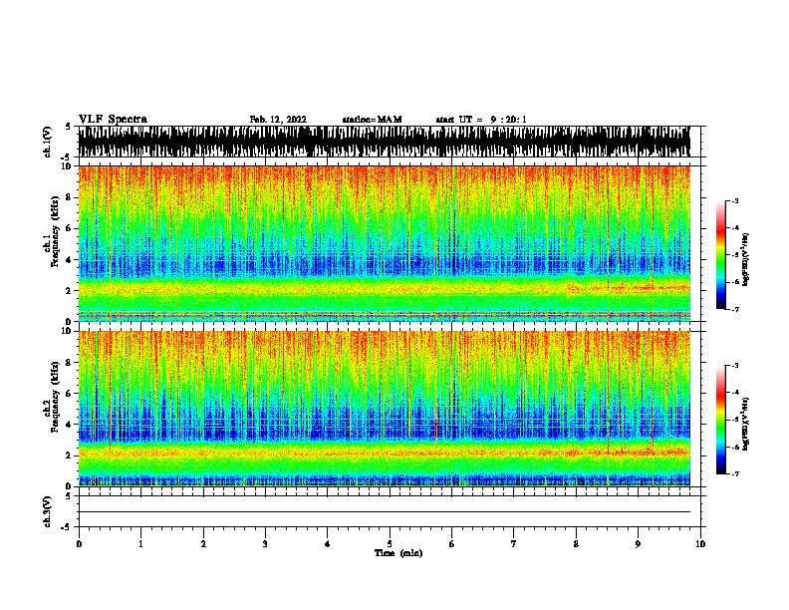Click the ch.1(V) waveform panel at top
Viewport: 789px width, 610px height.
point(385,142)
